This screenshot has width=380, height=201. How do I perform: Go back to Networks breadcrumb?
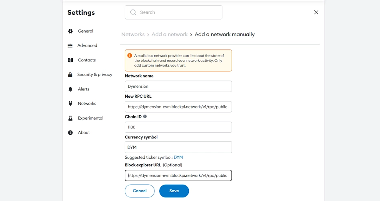pyautogui.click(x=133, y=34)
